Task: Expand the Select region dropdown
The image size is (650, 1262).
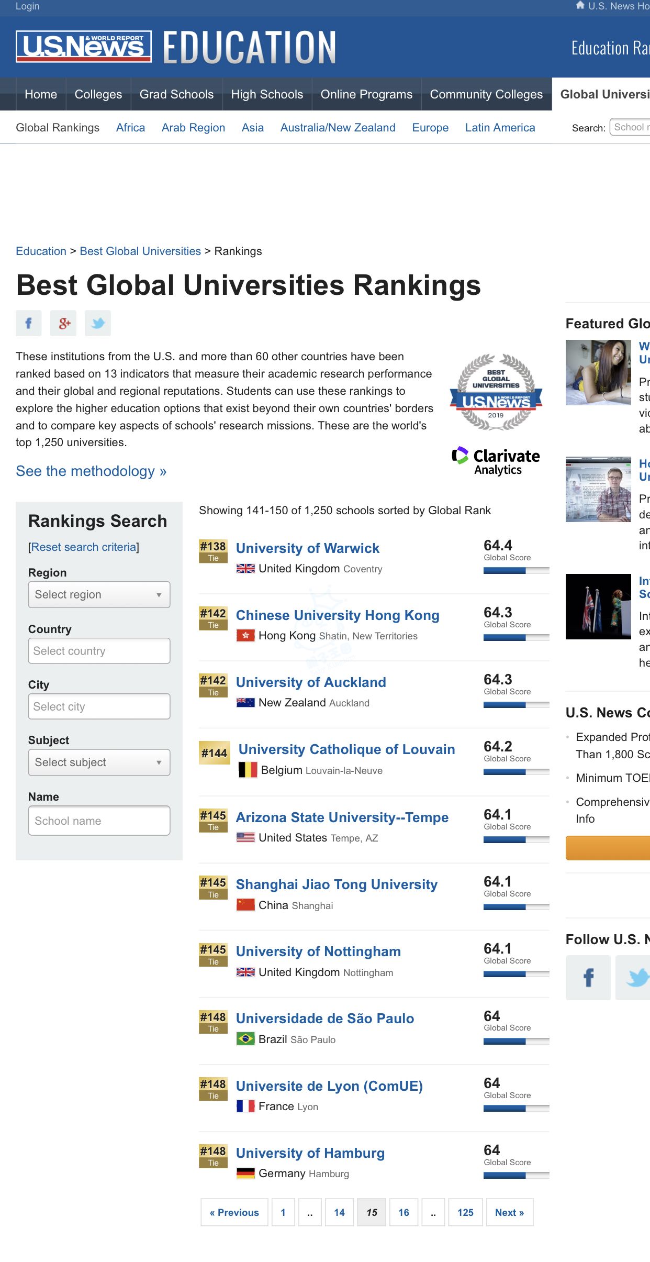Action: tap(99, 595)
